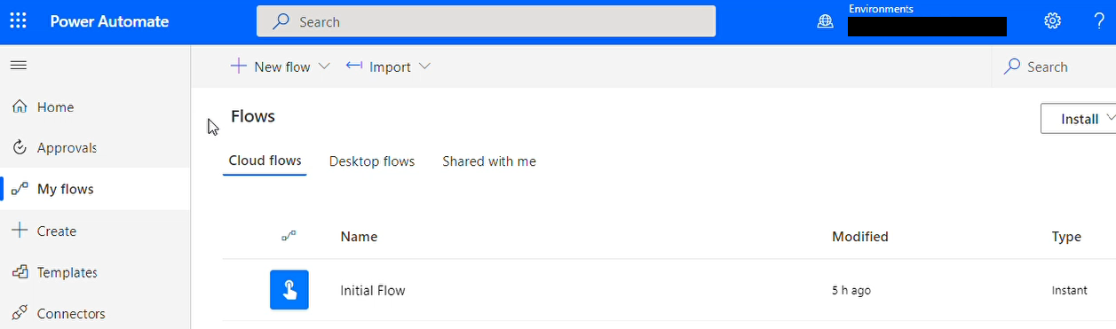Collapse the left navigation hamburger menu
Viewport: 1116px width, 329px height.
pyautogui.click(x=19, y=66)
